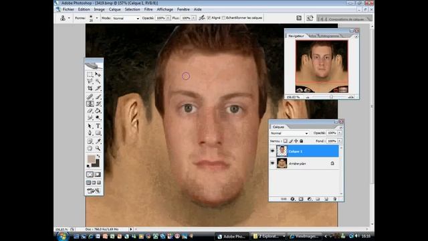Image resolution: width=428 pixels, height=241 pixels.
Task: Select the Slice tool
Action: point(98,88)
